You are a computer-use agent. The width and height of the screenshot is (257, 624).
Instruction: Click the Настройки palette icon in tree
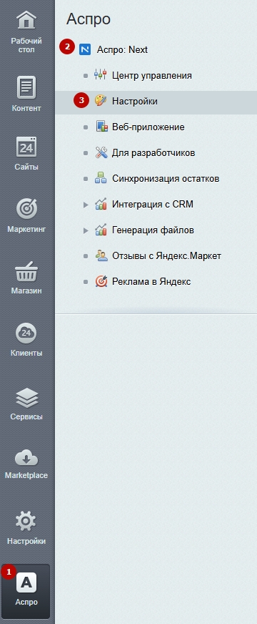click(x=101, y=101)
